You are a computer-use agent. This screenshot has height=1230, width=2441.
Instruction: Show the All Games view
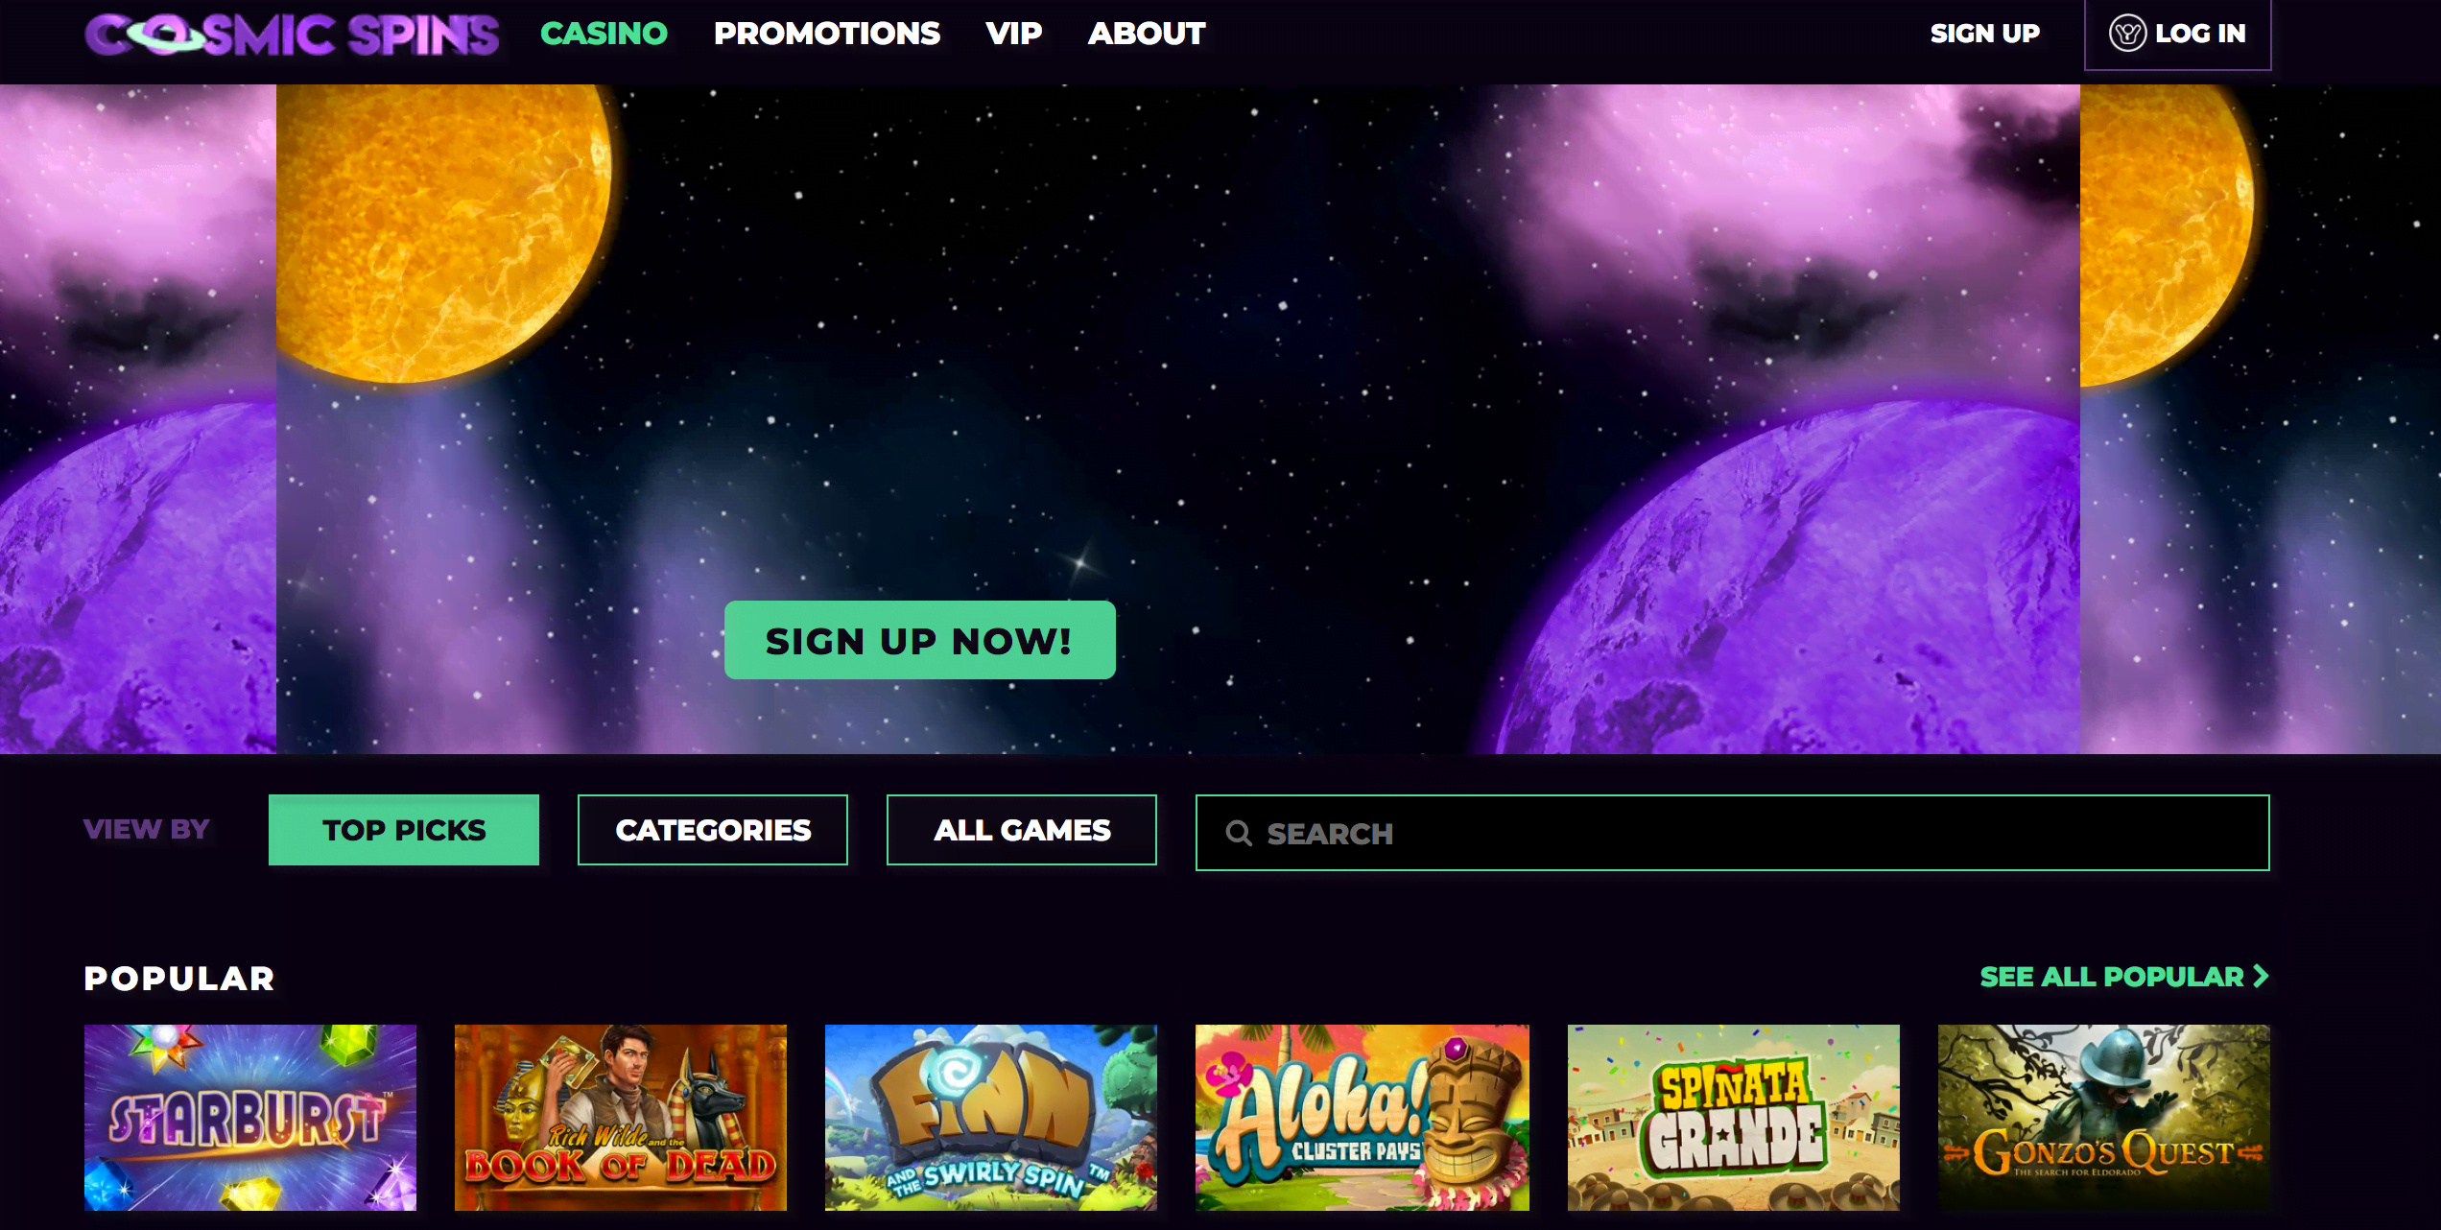click(x=1022, y=830)
